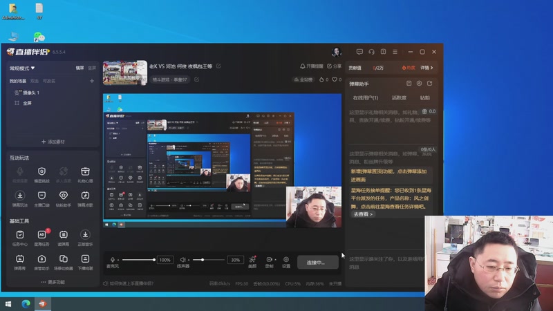Select 活跃度 tab

pyautogui.click(x=399, y=97)
